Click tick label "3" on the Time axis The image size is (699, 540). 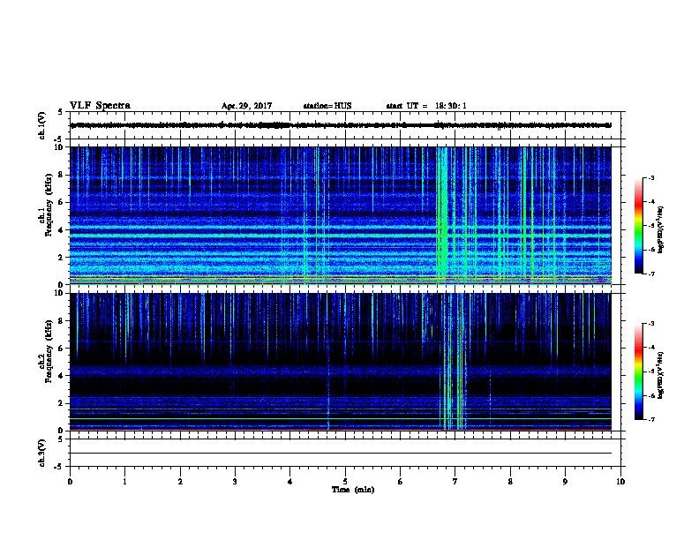click(x=235, y=482)
